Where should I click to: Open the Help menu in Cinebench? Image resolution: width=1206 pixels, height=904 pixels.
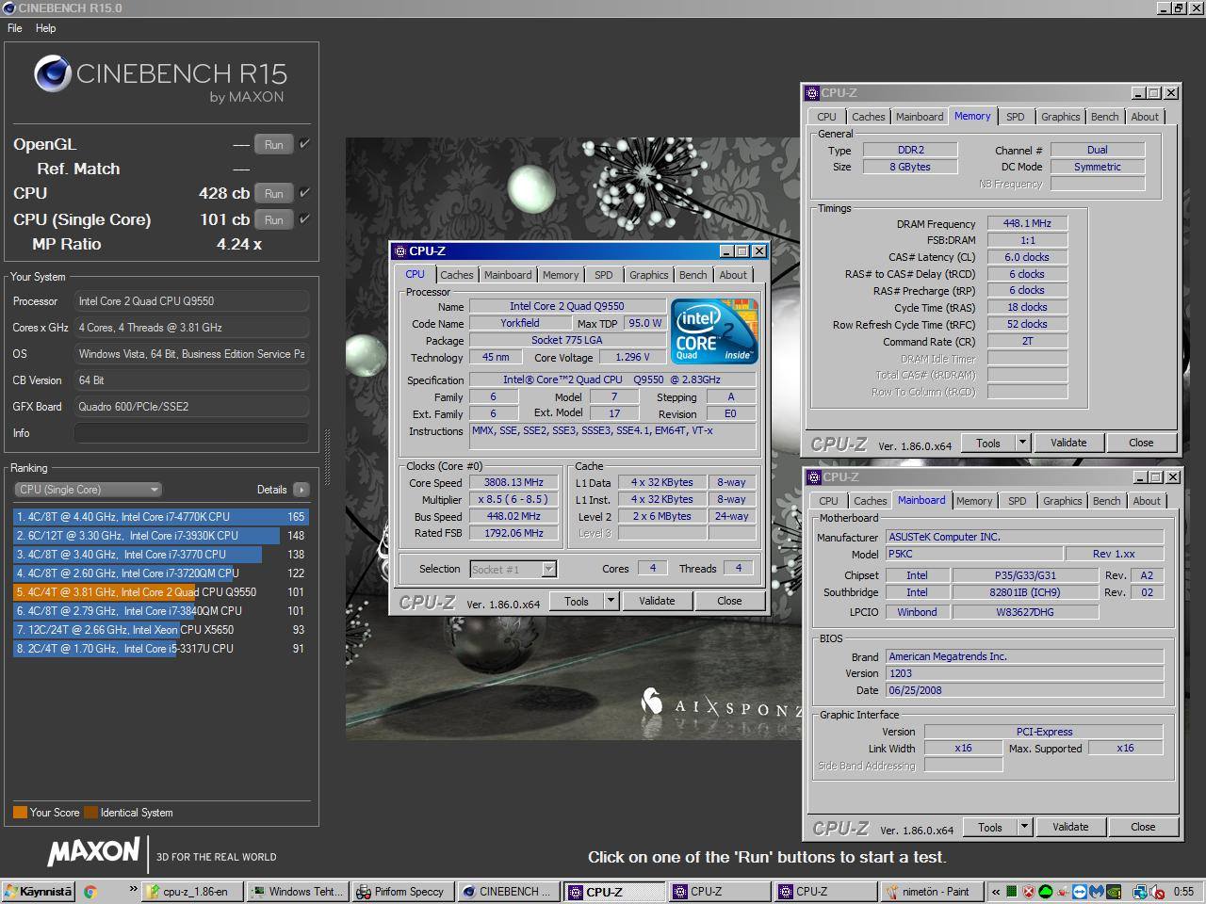click(x=45, y=28)
